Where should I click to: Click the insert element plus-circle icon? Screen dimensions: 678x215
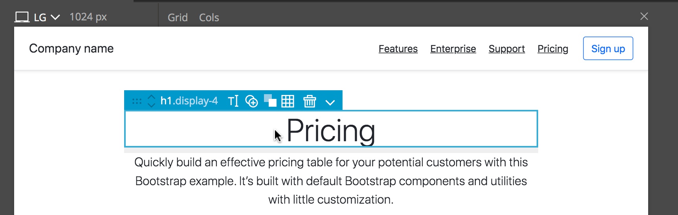pos(251,101)
